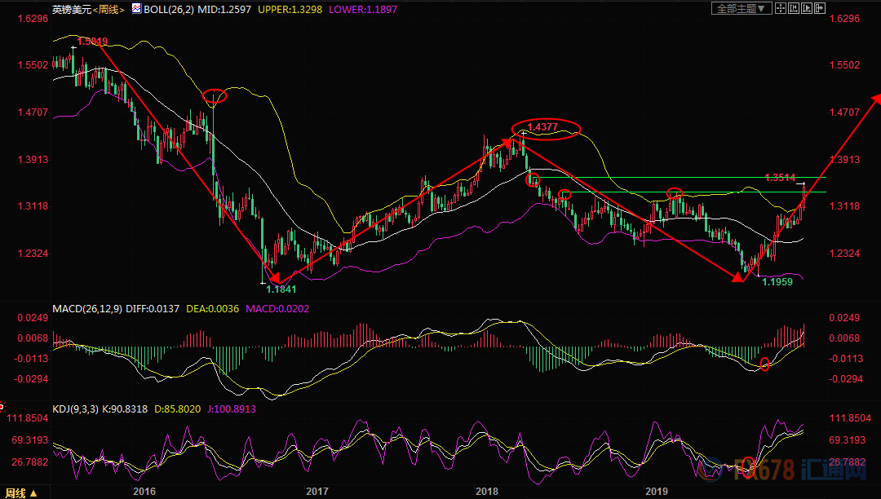Click the 2018 label on time axis
The image size is (881, 499).
click(x=486, y=492)
